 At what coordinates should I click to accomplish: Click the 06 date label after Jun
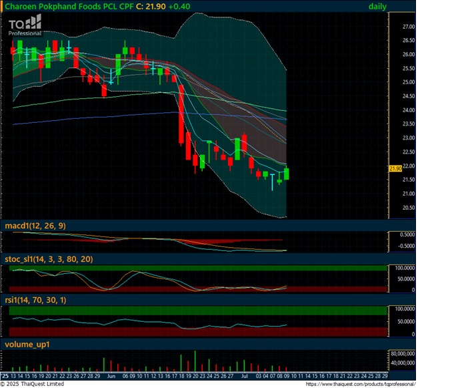[x=125, y=376]
